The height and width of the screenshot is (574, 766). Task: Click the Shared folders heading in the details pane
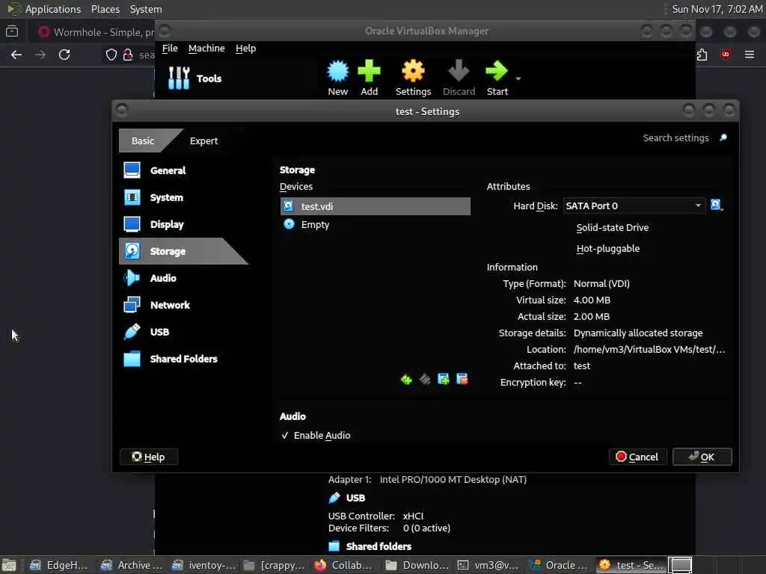[x=379, y=546]
